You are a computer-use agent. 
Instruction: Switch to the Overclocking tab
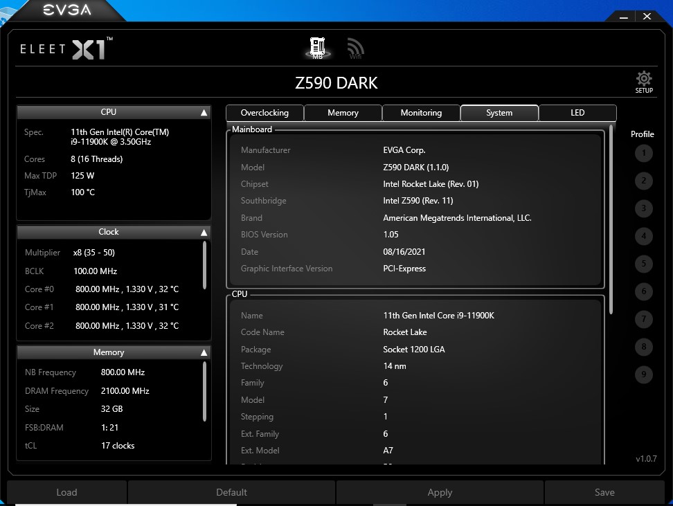[264, 113]
